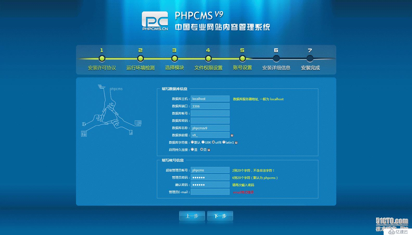Click step 3 circle marker 选择模块
412x235 pixels.
click(175, 59)
